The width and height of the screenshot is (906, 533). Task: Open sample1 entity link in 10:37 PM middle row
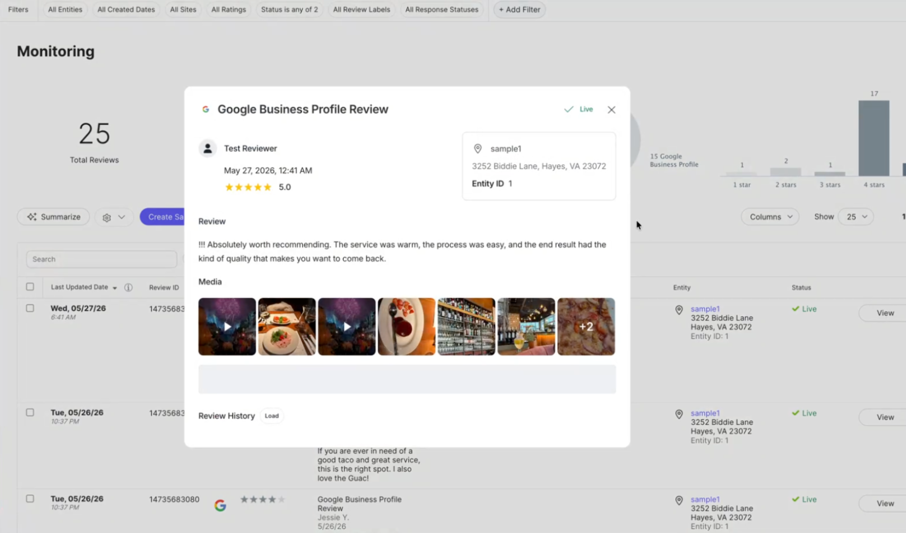(x=705, y=413)
